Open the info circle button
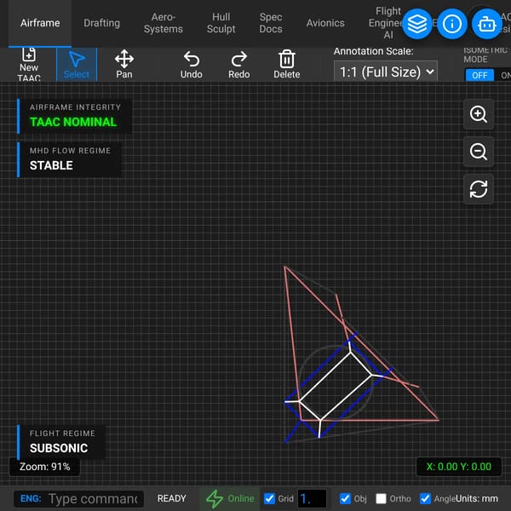The height and width of the screenshot is (511, 511). pos(452,24)
